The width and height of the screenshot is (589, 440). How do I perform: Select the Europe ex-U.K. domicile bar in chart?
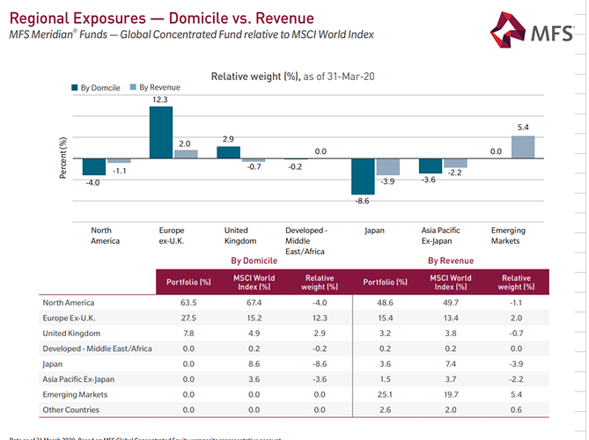(x=161, y=132)
